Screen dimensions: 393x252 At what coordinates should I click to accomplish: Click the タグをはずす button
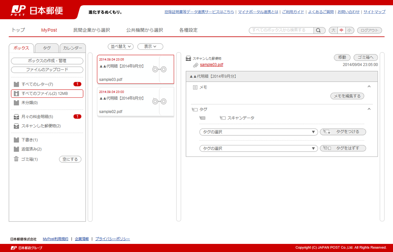343,148
